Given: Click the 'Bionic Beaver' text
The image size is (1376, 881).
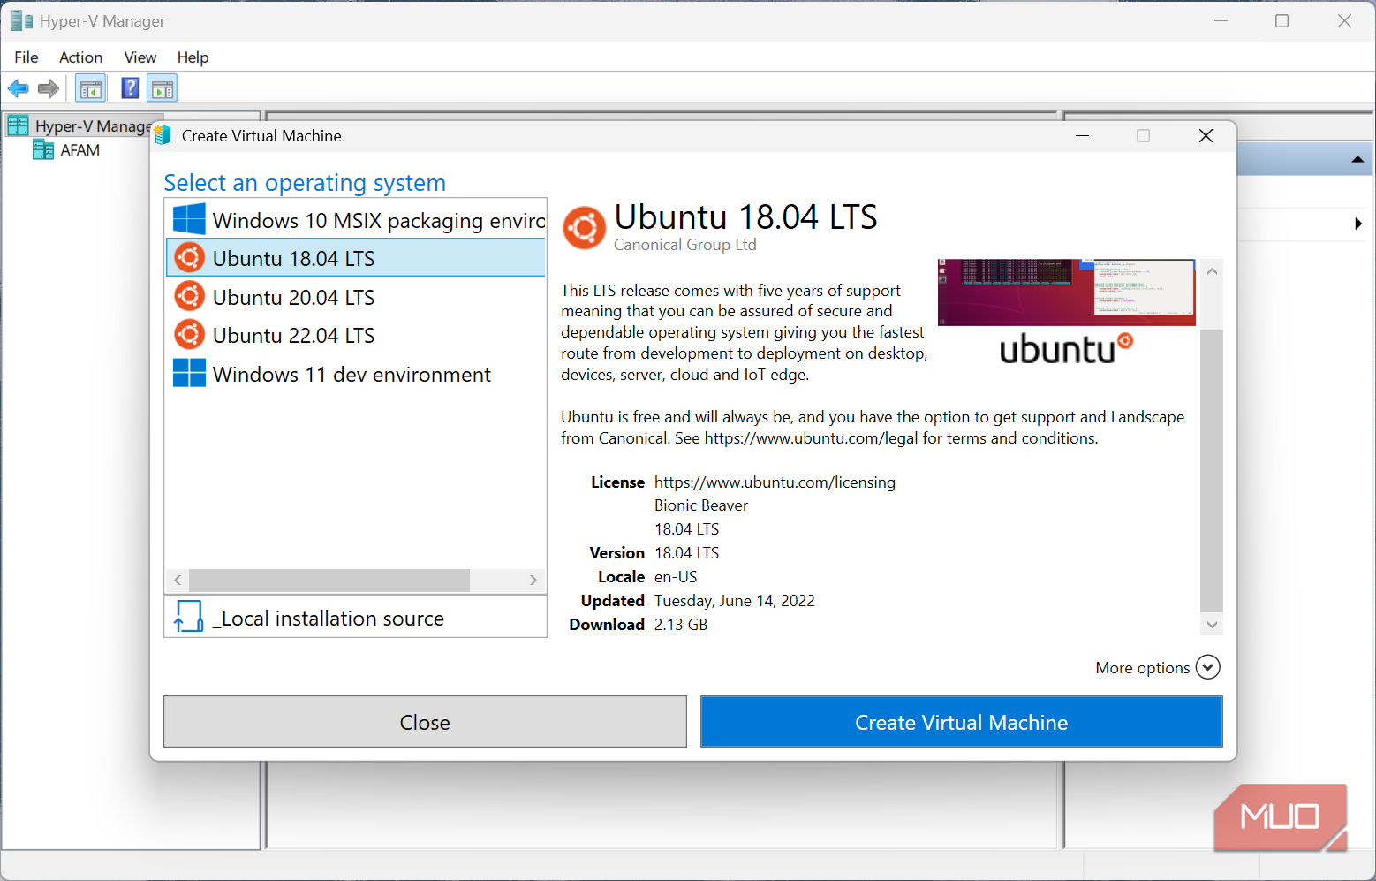Looking at the screenshot, I should point(701,505).
